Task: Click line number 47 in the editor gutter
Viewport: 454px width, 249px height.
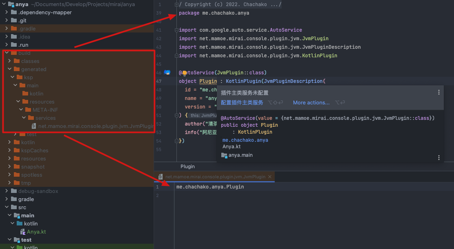Action: [159, 81]
